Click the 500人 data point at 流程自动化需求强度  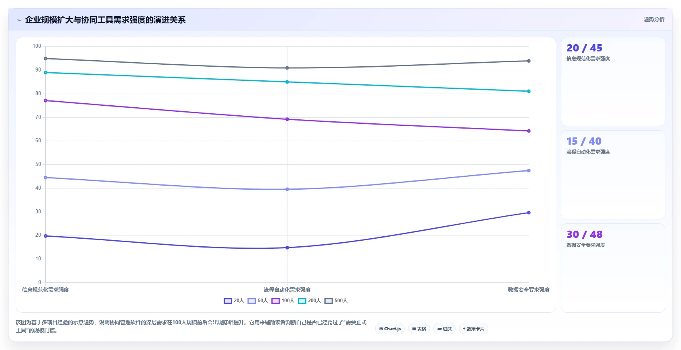287,68
